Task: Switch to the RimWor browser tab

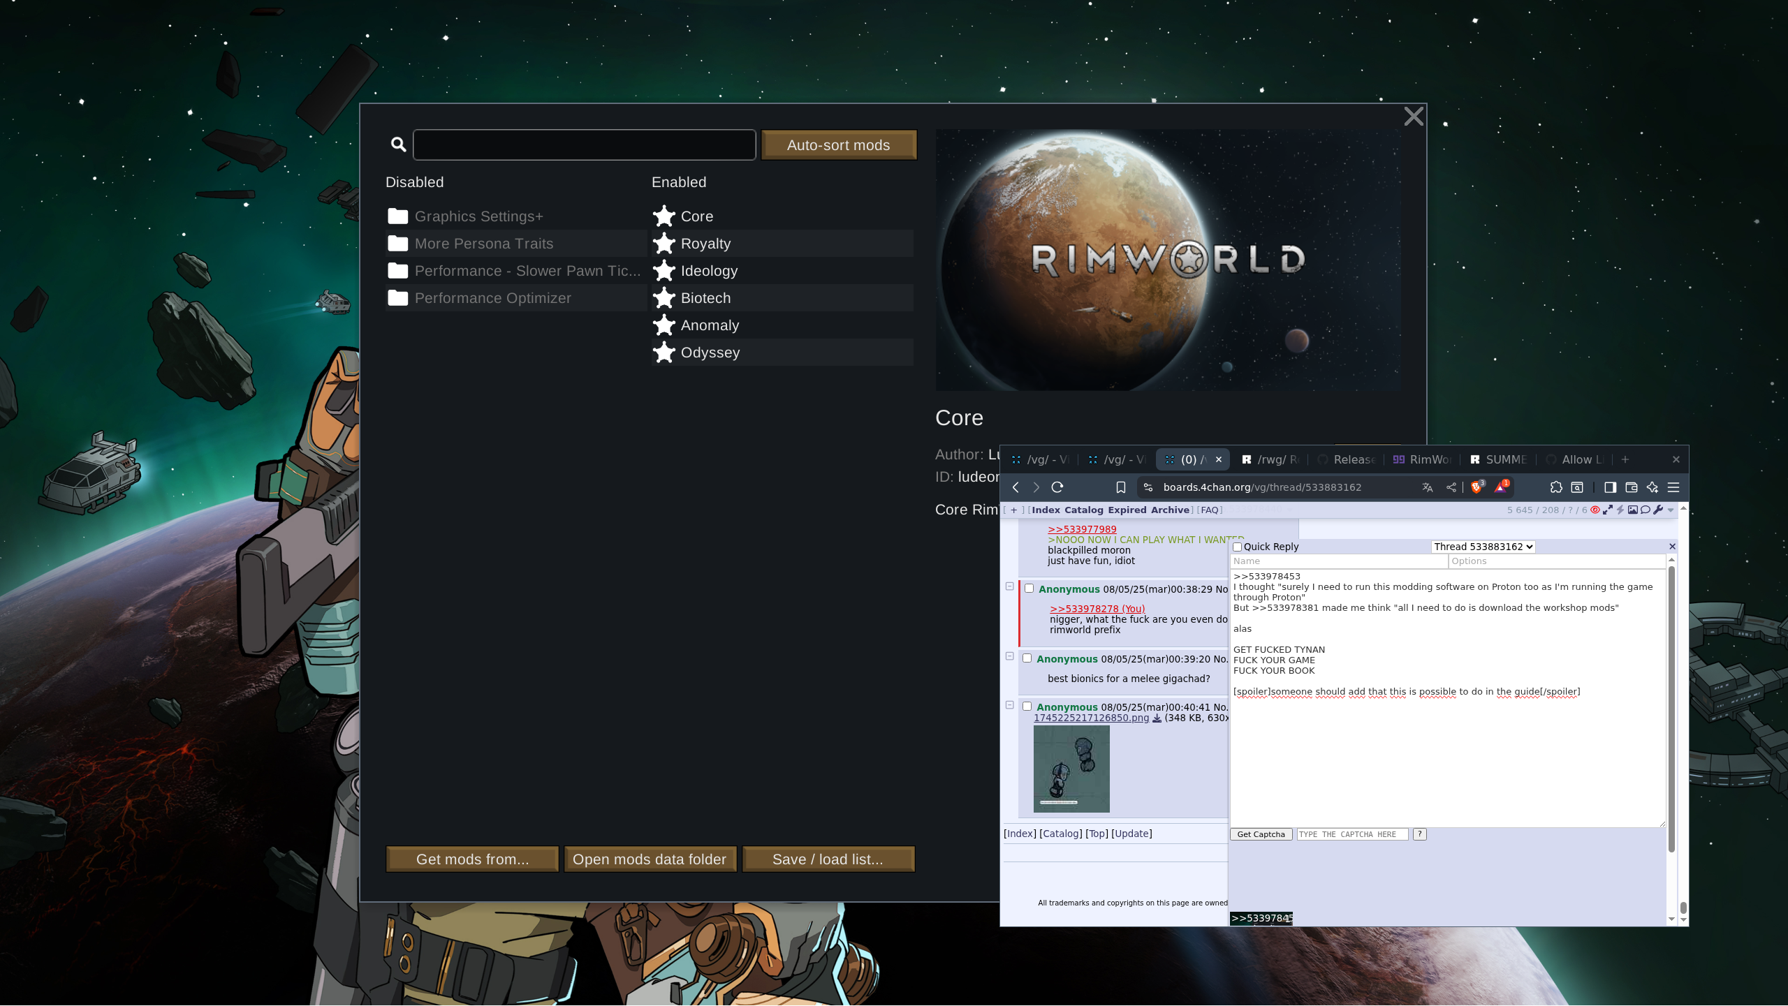Action: coord(1422,459)
